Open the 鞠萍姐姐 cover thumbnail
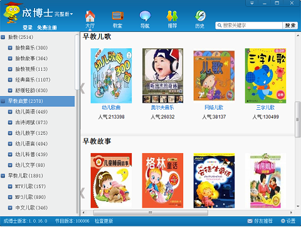Screen dimensions: 301x227 coord(265,181)
